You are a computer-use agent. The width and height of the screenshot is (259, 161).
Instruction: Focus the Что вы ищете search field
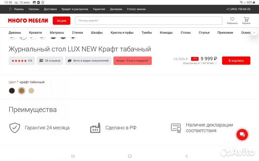pyautogui.click(x=149, y=21)
